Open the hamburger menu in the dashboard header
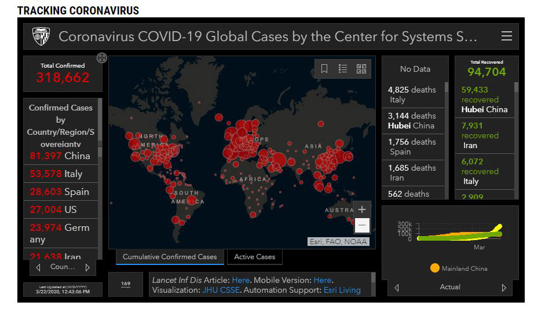 click(x=506, y=36)
